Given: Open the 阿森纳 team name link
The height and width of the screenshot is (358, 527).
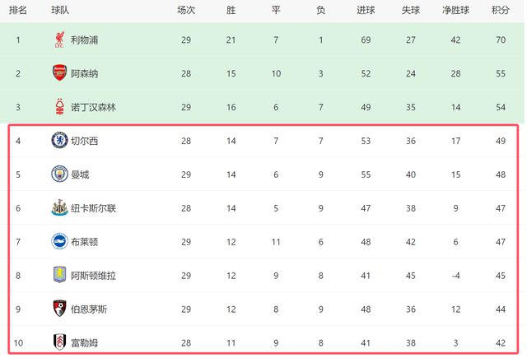Looking at the screenshot, I should point(86,73).
